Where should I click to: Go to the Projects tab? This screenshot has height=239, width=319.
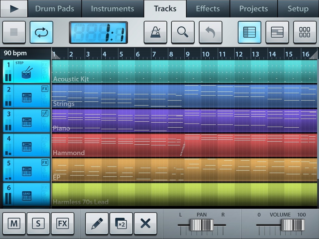pyautogui.click(x=254, y=8)
